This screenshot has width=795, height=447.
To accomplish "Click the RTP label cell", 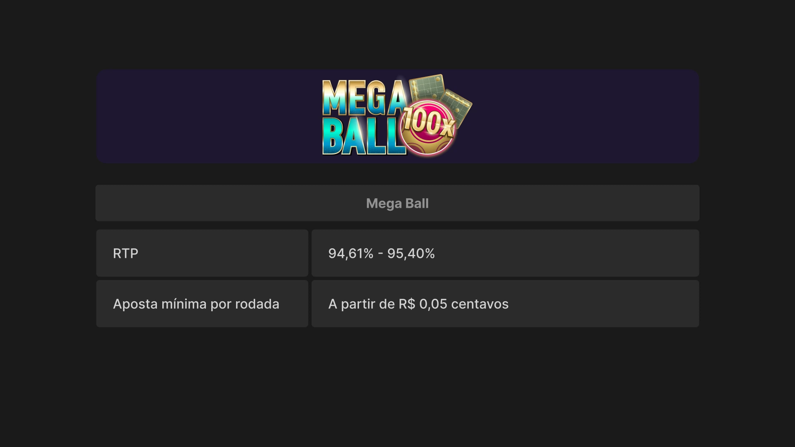I will (x=202, y=253).
